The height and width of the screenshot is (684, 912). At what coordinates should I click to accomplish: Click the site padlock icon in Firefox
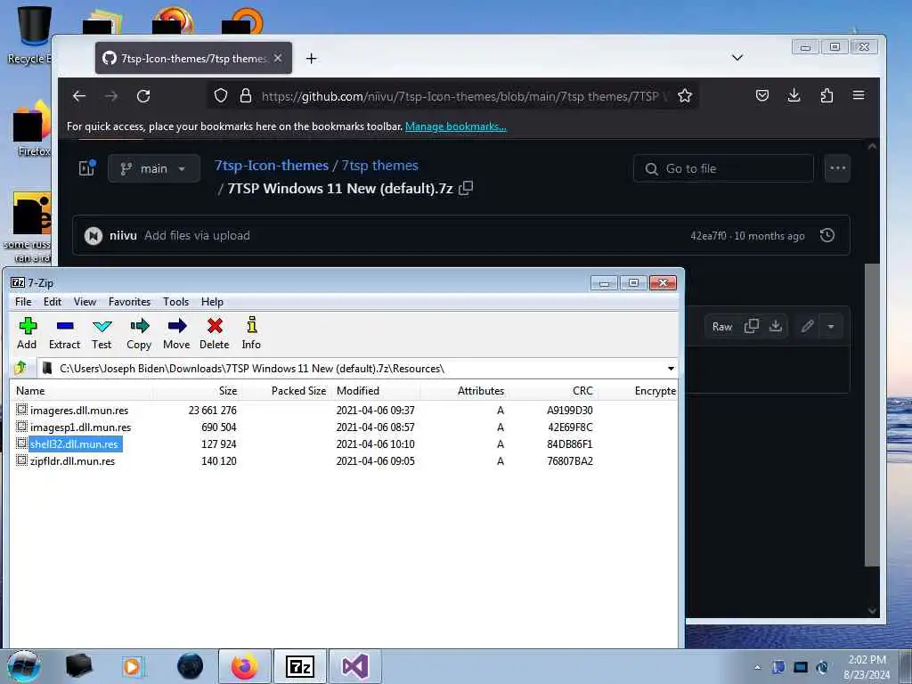tap(246, 95)
